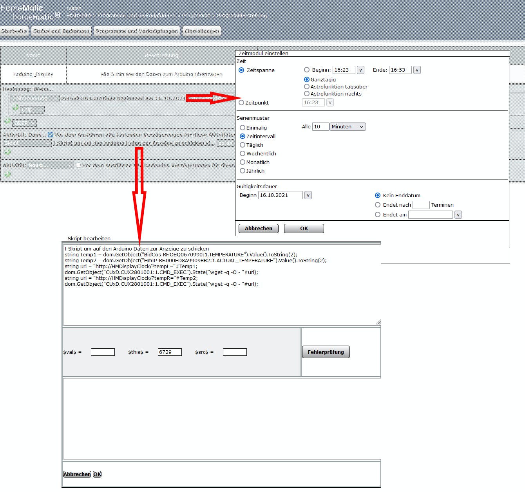Click the Periodisch Ganztägig time link
Viewport: 525px width, 492px height.
coord(123,98)
